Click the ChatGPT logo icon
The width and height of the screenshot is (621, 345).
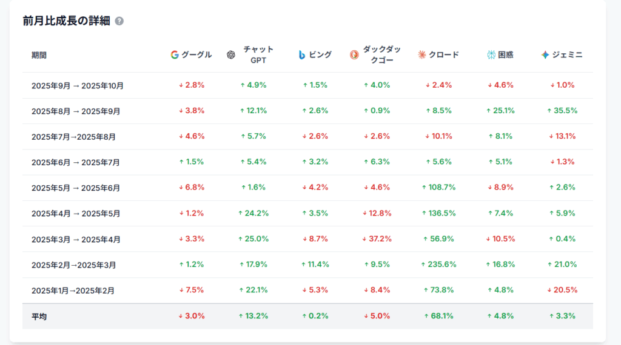point(231,54)
